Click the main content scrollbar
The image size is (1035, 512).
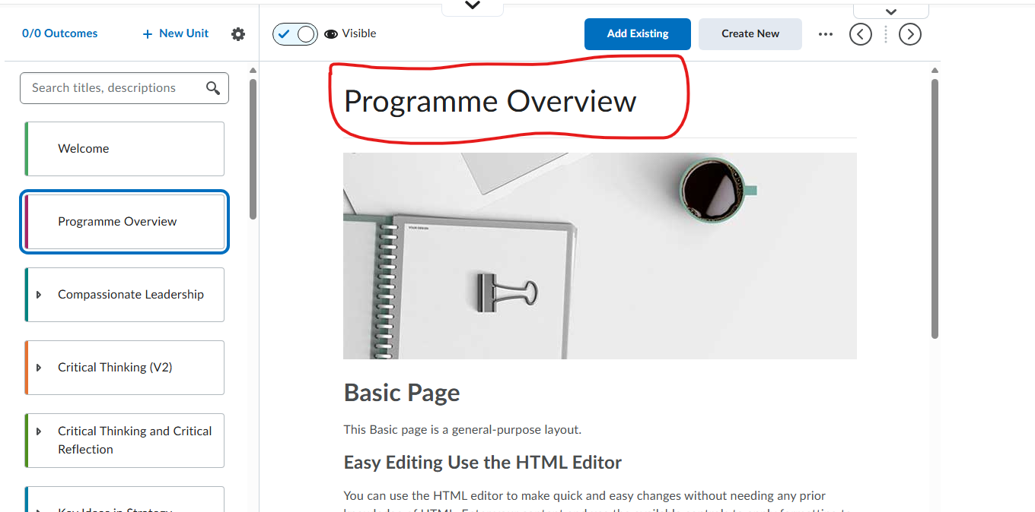pyautogui.click(x=935, y=209)
